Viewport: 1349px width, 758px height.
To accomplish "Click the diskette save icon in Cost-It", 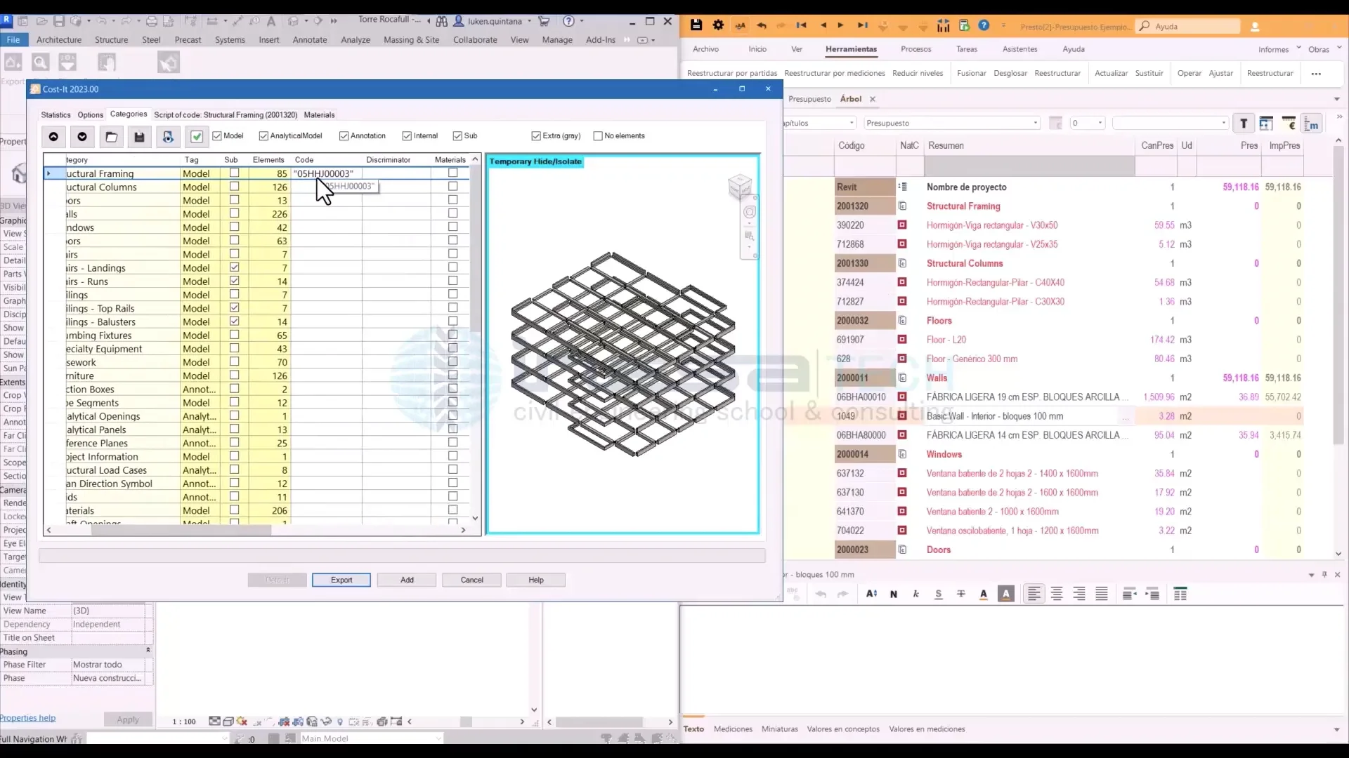I will point(139,137).
